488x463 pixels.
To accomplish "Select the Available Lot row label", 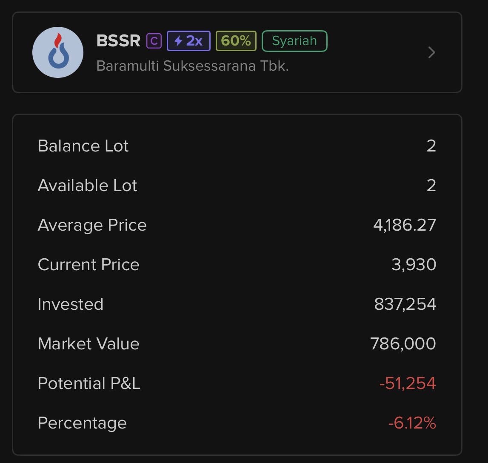I will point(87,186).
